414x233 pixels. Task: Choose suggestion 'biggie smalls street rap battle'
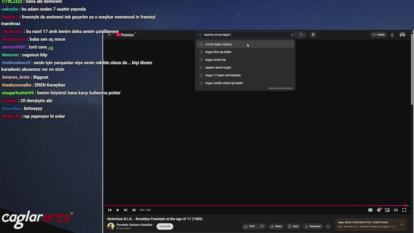245,83
